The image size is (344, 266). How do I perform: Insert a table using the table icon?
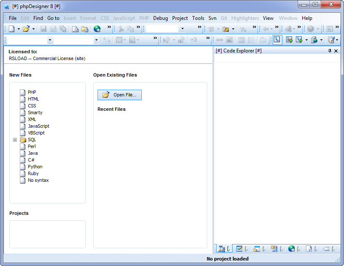[241, 39]
